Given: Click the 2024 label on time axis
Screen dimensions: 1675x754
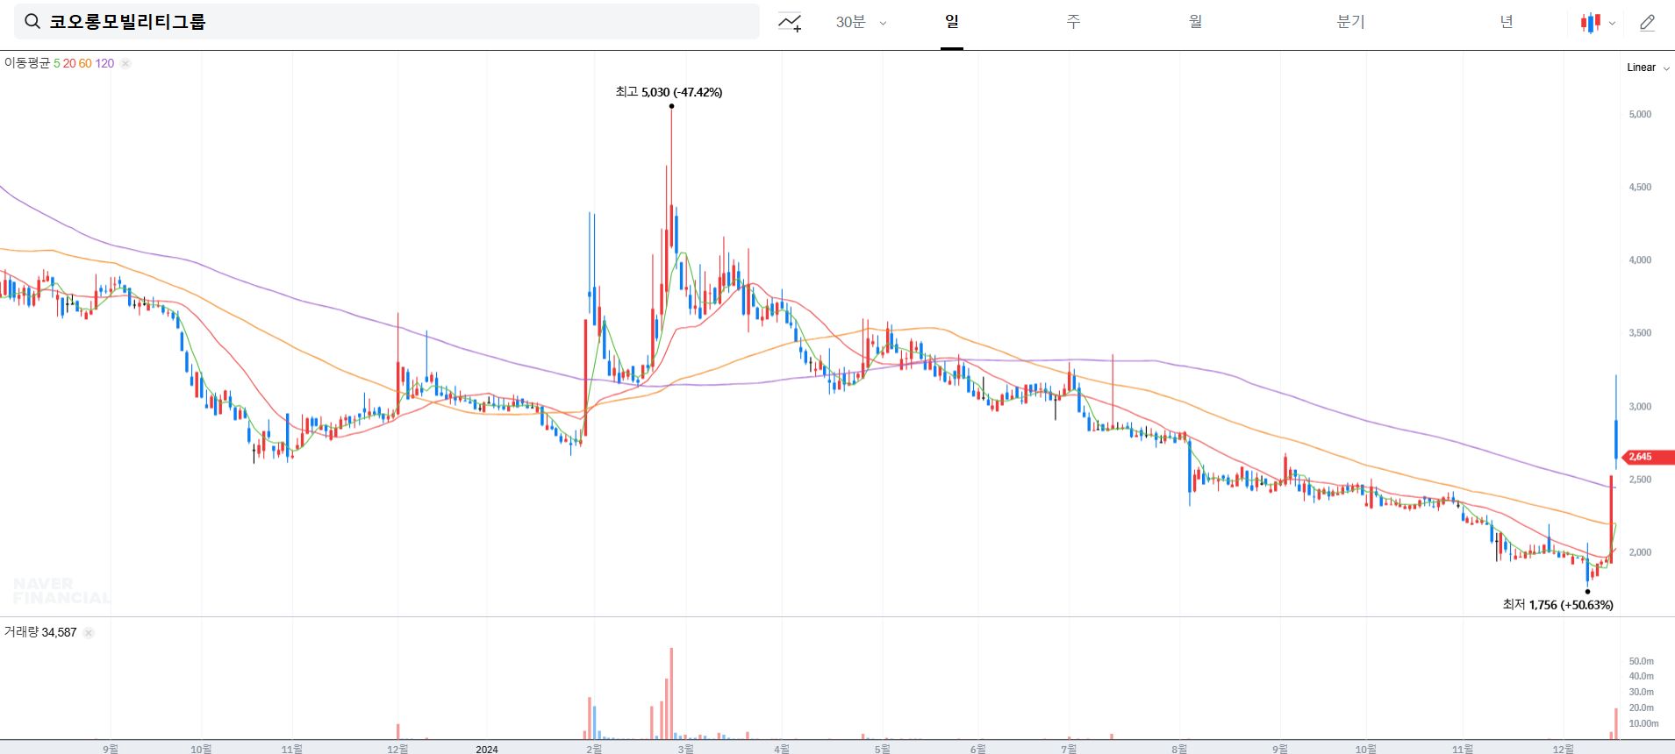Looking at the screenshot, I should 487,749.
